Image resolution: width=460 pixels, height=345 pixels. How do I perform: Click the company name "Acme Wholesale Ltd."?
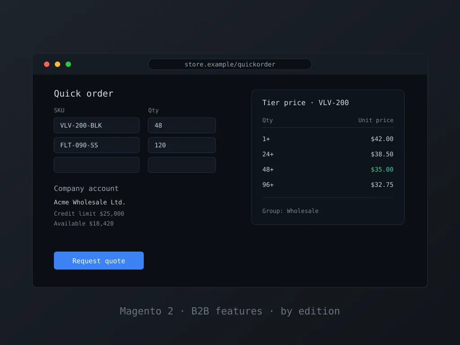pos(90,202)
